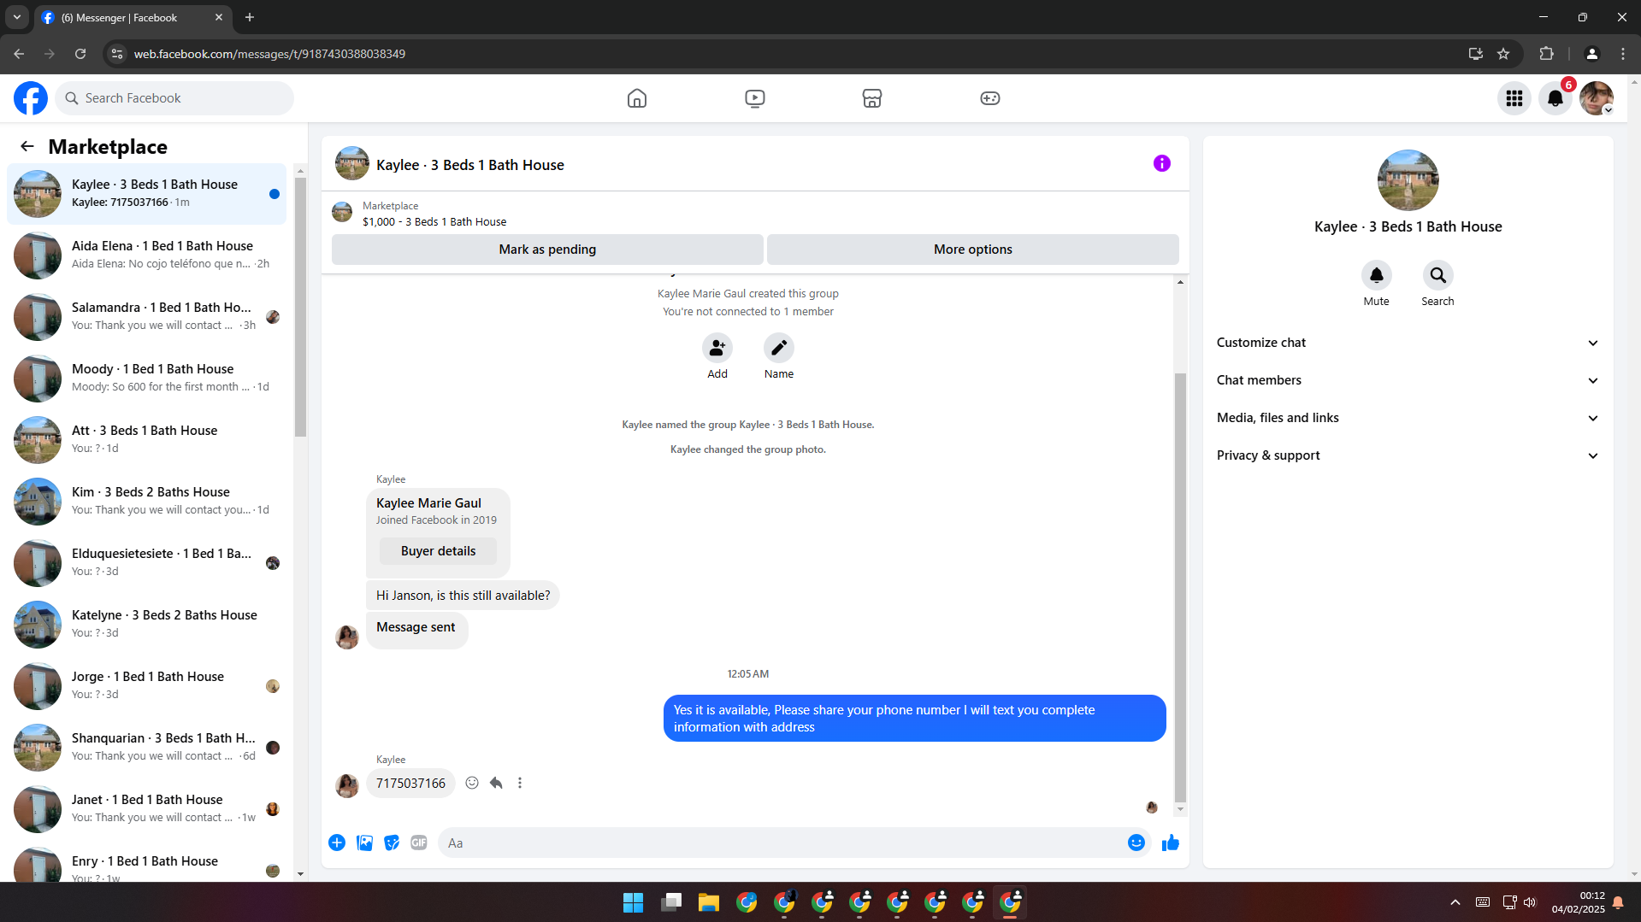Choose a GIF in composer
Screen dimensions: 1641x922
(418, 843)
